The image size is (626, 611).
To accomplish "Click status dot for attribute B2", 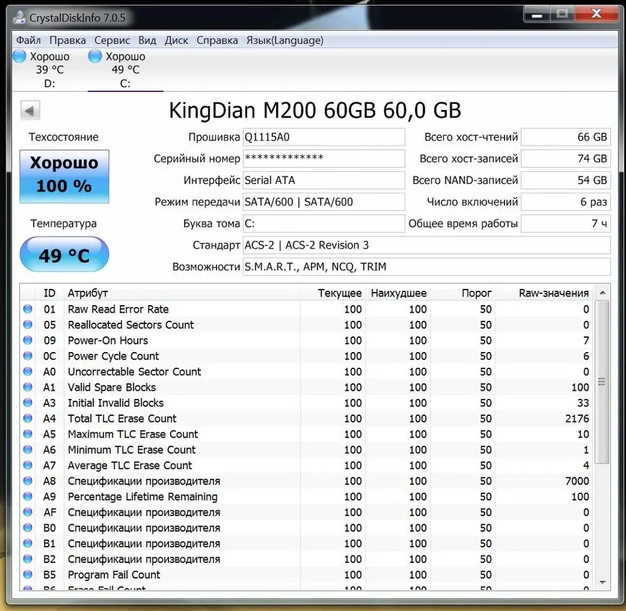I will 28,558.
